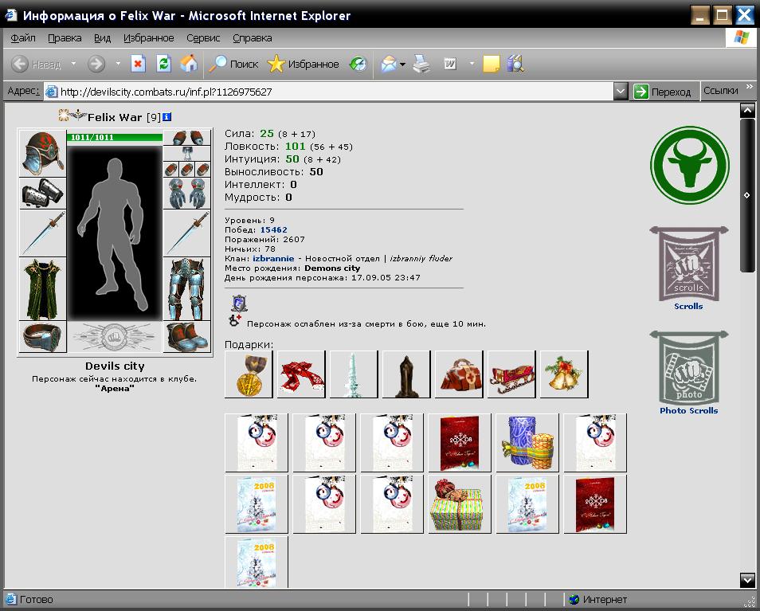
Task: Expand the Edit with Word dropdown arrow
Action: coord(472,64)
